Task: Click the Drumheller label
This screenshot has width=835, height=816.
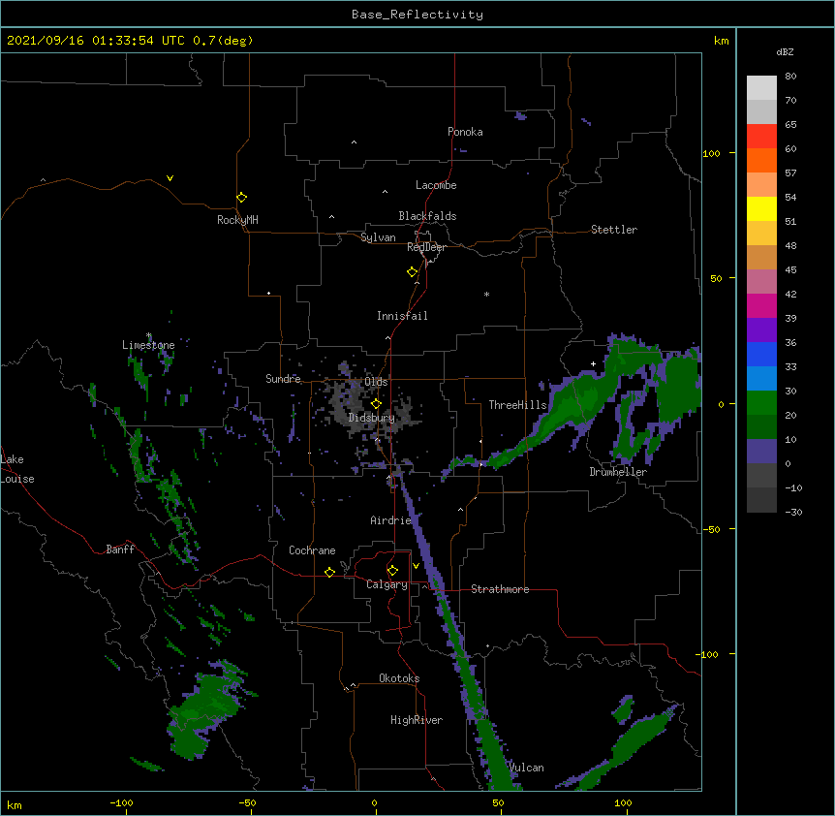Action: click(x=618, y=472)
